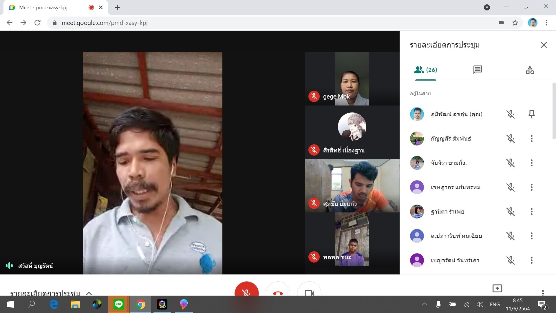Toggle the camera button in the bottom bar
Image resolution: width=556 pixels, height=313 pixels.
point(309,291)
